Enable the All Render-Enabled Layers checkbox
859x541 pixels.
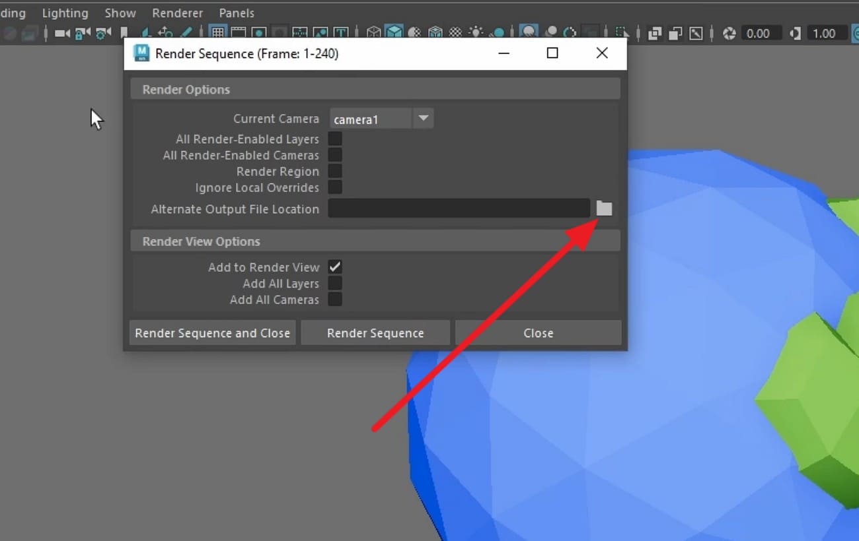335,139
